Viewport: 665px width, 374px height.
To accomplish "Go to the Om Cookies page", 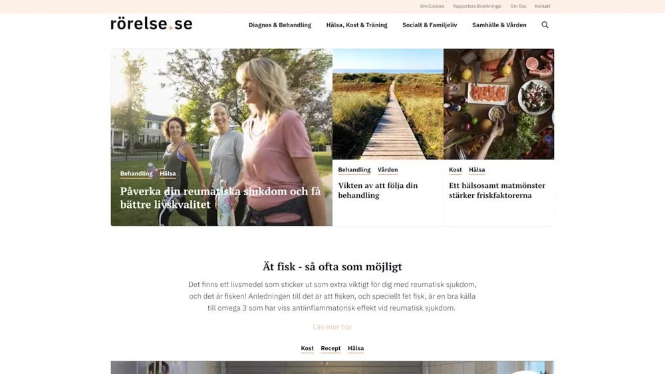I will 432,7.
